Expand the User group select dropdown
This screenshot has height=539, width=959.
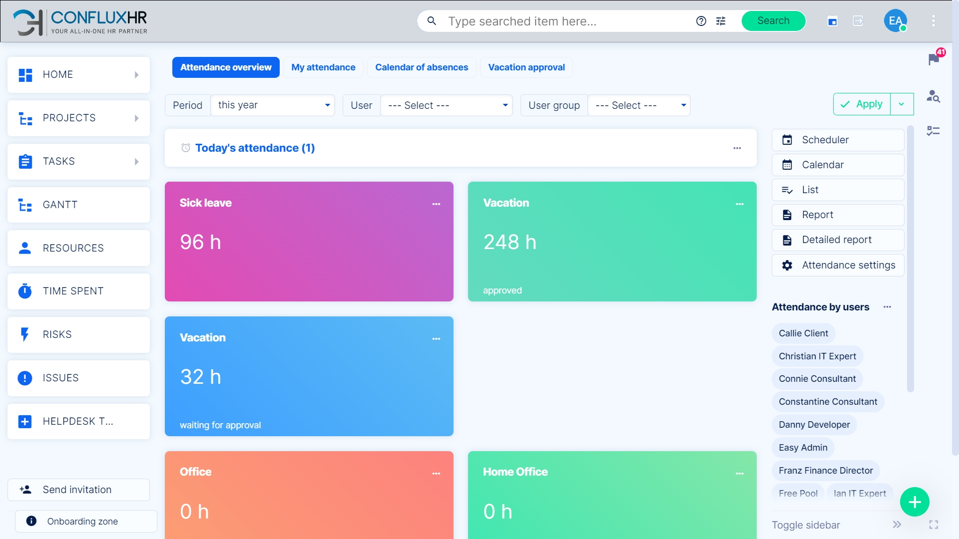click(x=639, y=105)
